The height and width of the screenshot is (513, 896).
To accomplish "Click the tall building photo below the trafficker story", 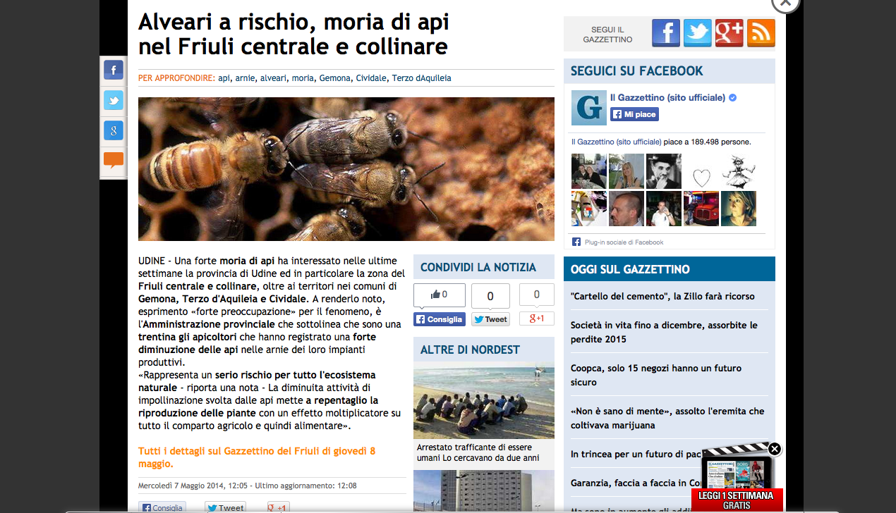I will click(484, 491).
